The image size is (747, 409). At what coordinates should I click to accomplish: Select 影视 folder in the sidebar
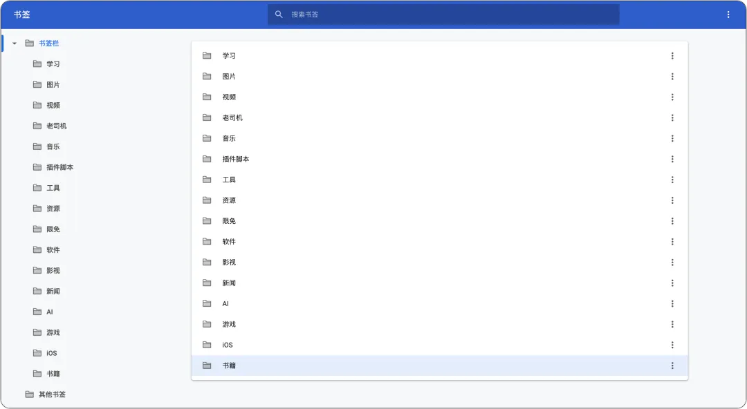click(x=53, y=270)
